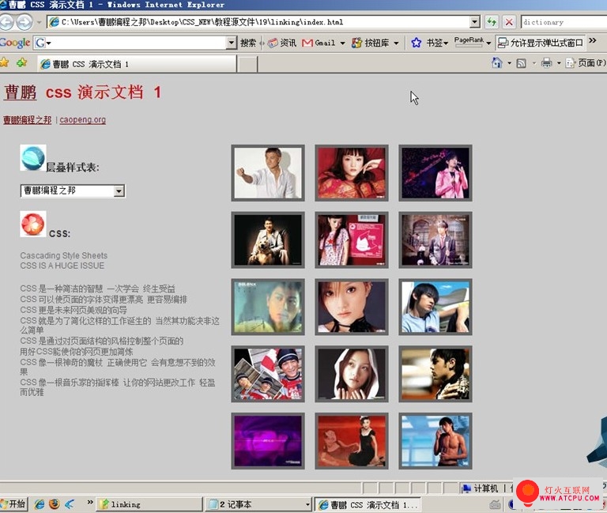This screenshot has height=513, width=607.
Task: Click thumbnail of woman in black dress
Action: coord(352,441)
